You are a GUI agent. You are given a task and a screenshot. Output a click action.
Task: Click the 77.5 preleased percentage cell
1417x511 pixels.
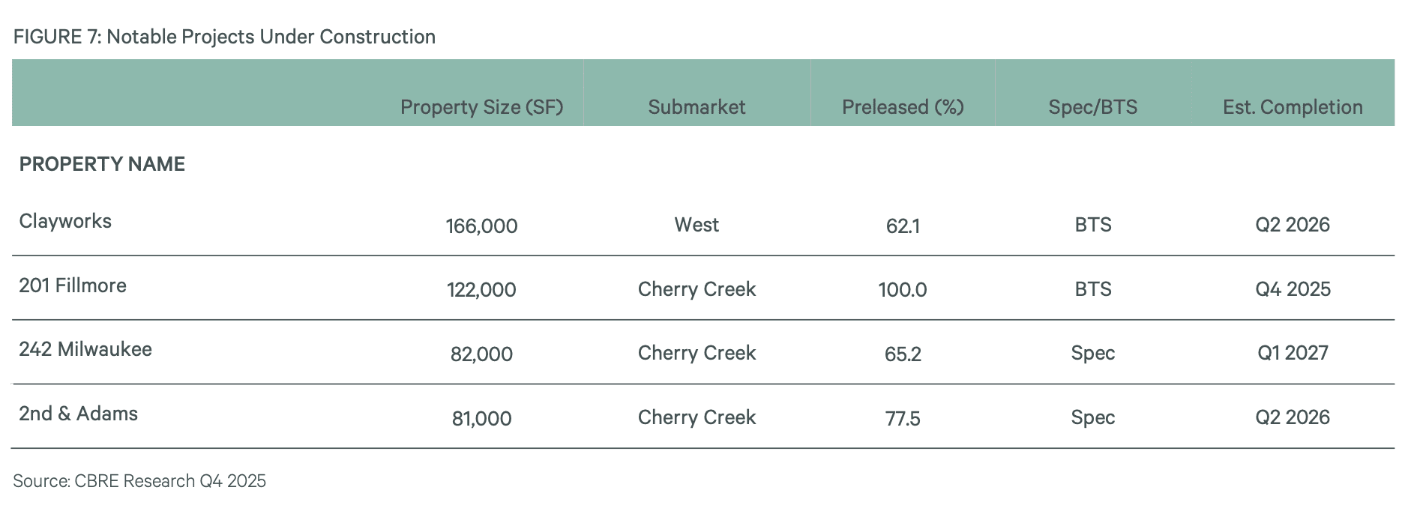coord(903,418)
